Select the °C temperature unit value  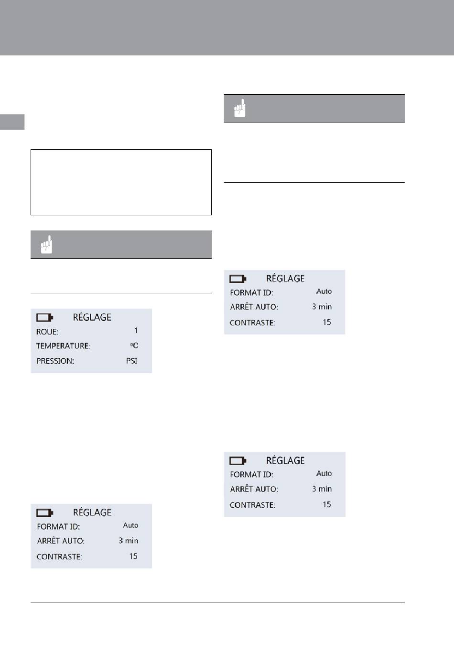coord(134,345)
